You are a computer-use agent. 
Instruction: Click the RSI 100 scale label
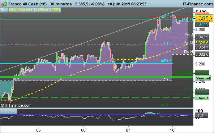200,111
